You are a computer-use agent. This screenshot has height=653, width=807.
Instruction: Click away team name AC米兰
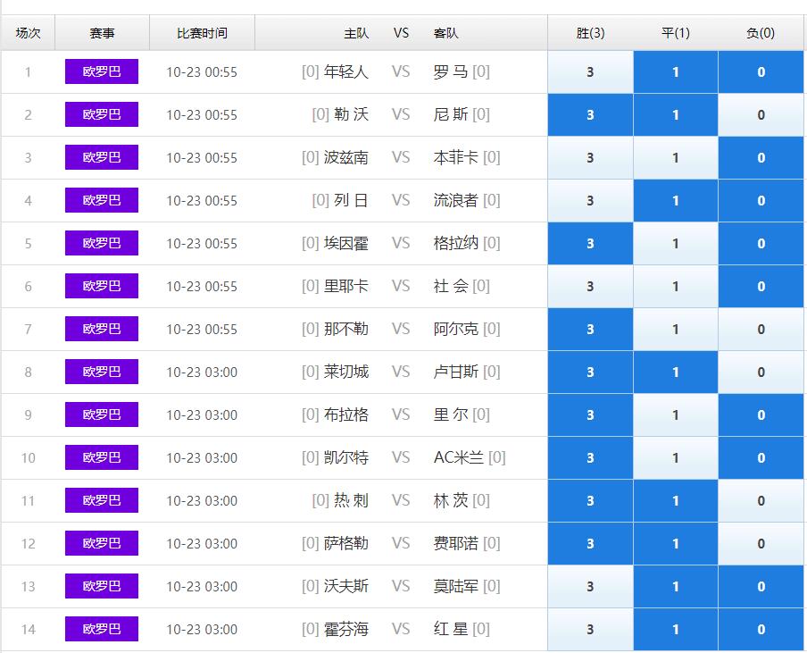tap(458, 457)
